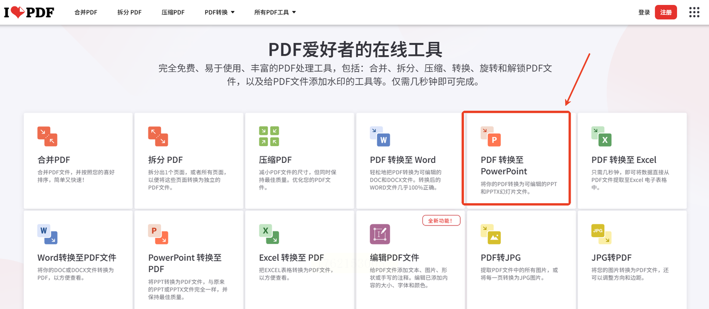709x309 pixels.
Task: Click the 合并PDF orange merge icon
Action: tap(47, 136)
